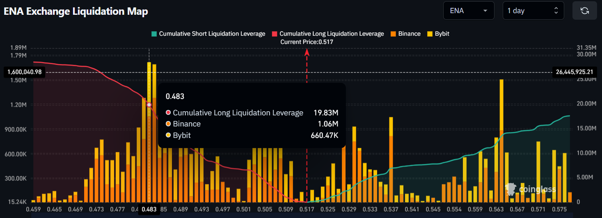Click the refresh chart icon button
This screenshot has width=602, height=218.
click(x=585, y=11)
